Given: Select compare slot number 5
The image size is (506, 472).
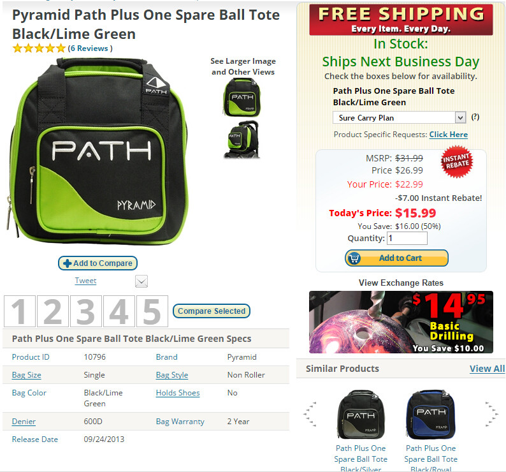Looking at the screenshot, I should [x=152, y=311].
